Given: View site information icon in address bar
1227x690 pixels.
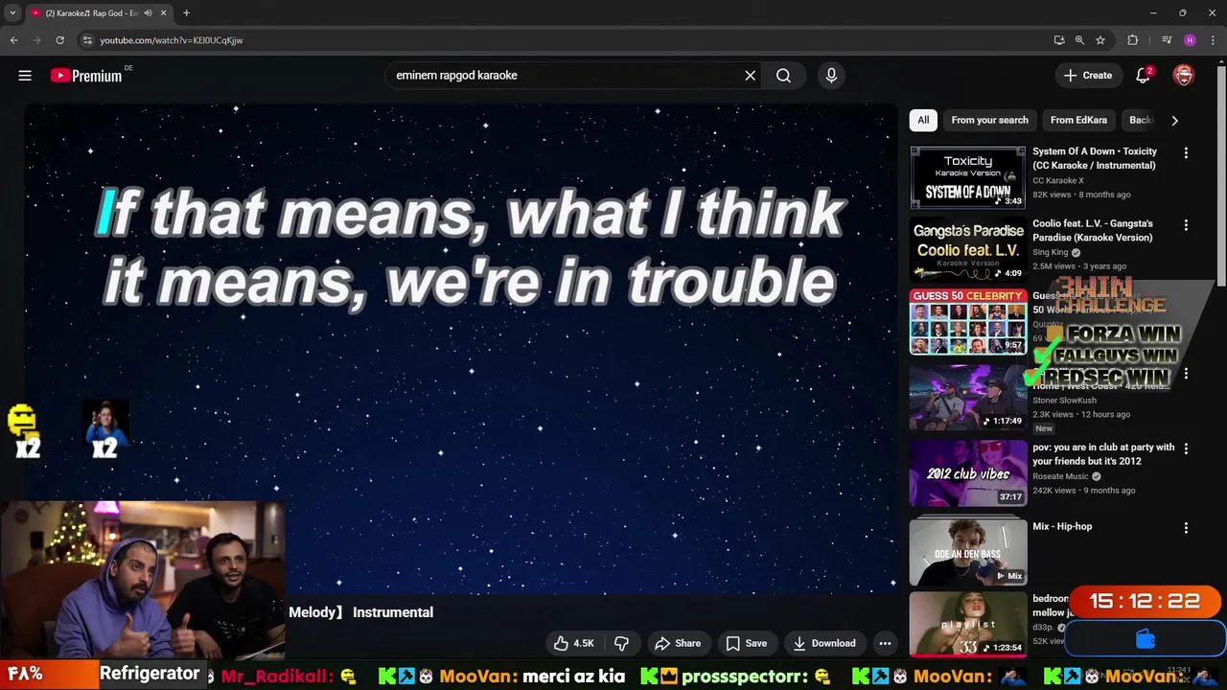Looking at the screenshot, I should pos(86,40).
